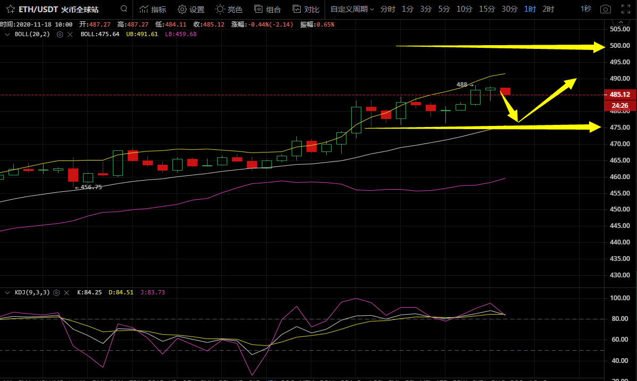Viewport: 637px width, 381px height.
Task: Open the 设置 settings gear
Action: (191, 9)
